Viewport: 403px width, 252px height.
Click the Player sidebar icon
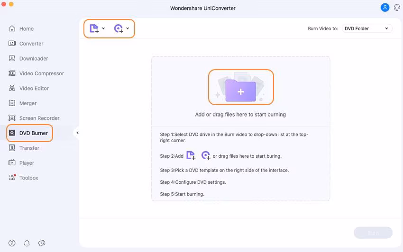click(x=12, y=162)
